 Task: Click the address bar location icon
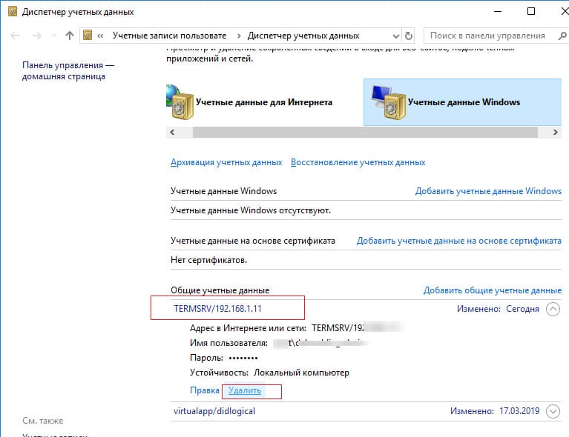88,36
